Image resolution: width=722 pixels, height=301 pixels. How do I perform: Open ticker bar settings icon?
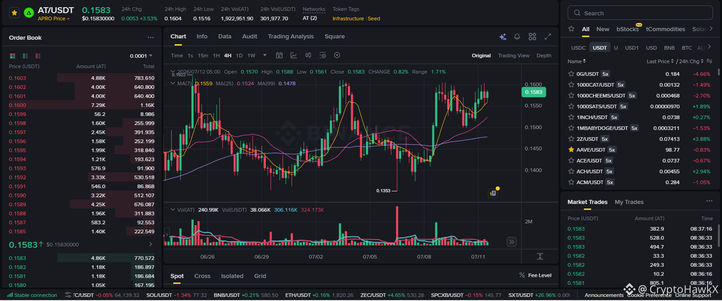68,295
